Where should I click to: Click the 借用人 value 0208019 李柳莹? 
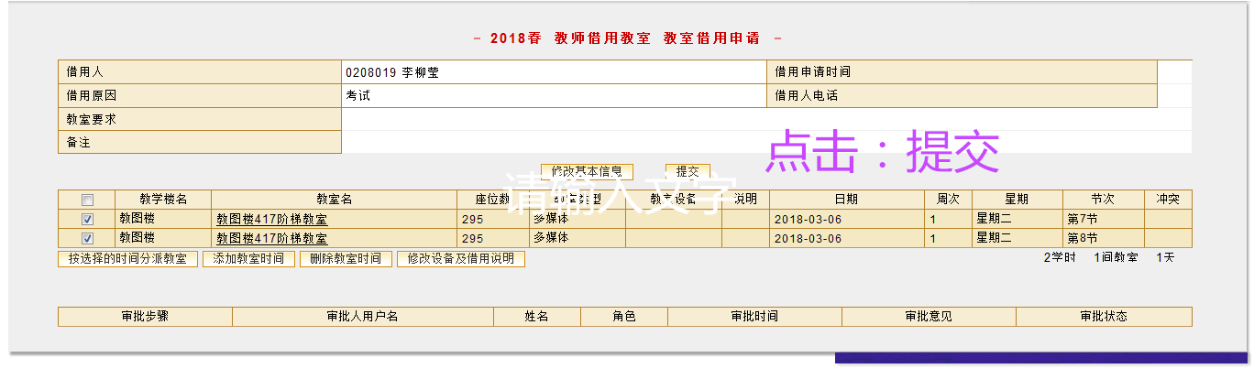392,72
